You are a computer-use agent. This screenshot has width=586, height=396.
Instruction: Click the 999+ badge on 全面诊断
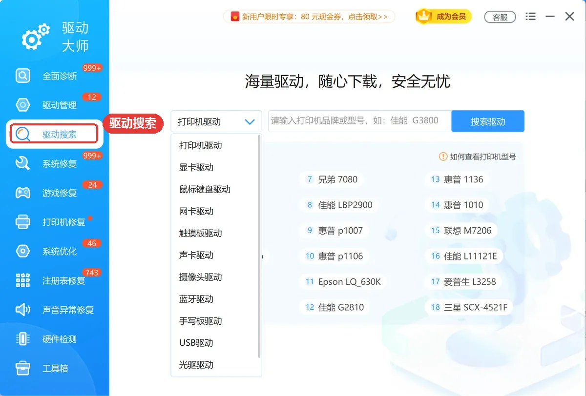pos(92,68)
